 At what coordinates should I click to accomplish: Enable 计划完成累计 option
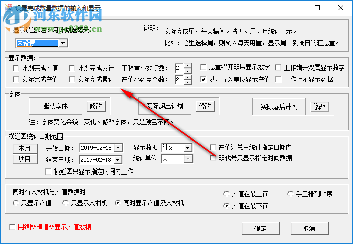[x=72, y=68]
